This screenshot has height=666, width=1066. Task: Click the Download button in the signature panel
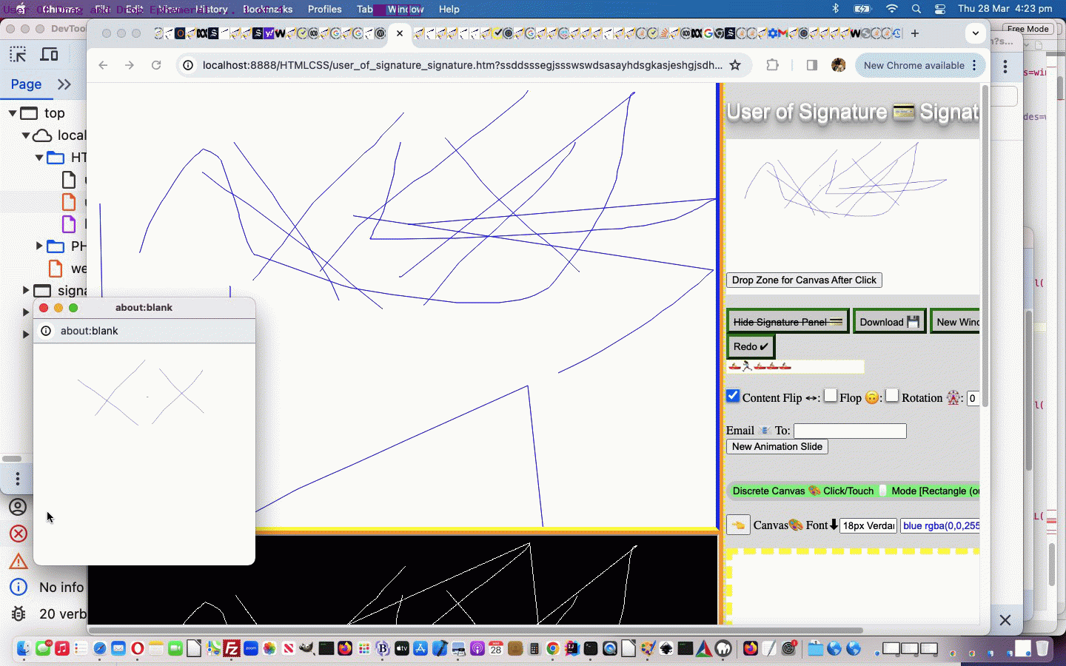pos(888,320)
